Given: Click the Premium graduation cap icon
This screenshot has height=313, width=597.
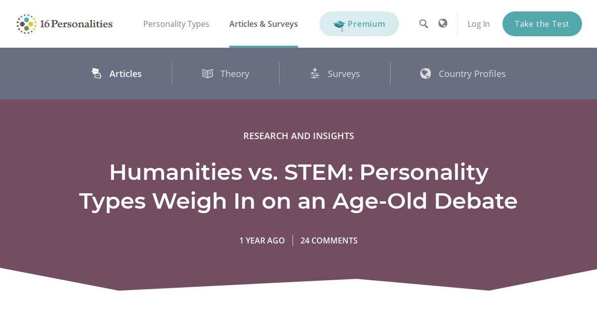Looking at the screenshot, I should 339,25.
